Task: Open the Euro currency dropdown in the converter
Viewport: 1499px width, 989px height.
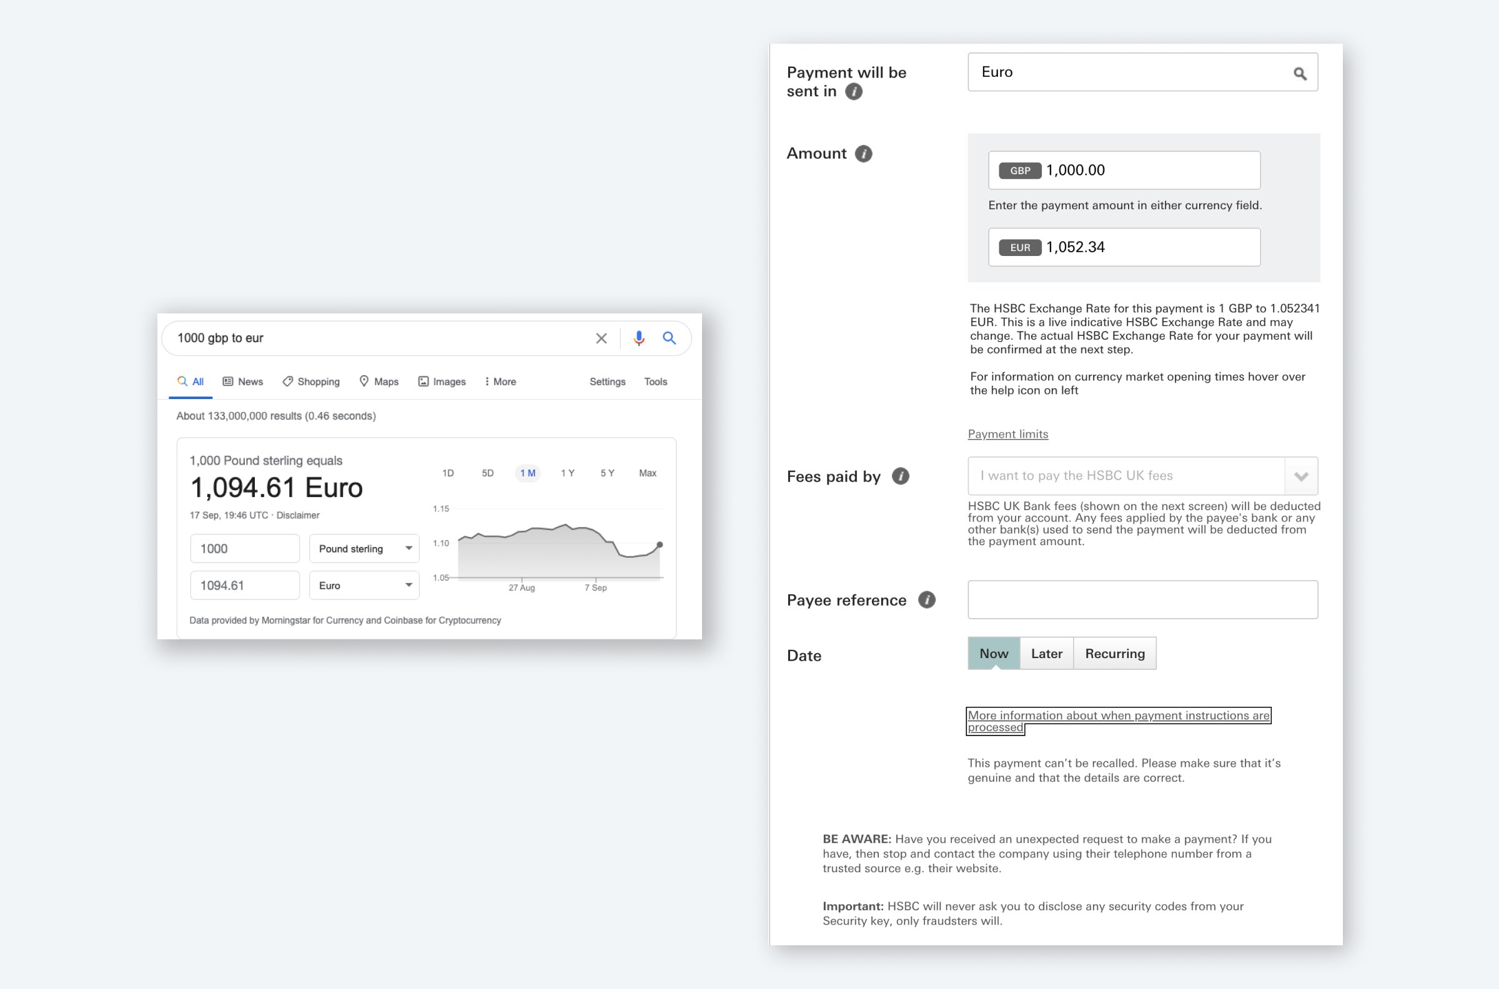Action: click(x=364, y=585)
